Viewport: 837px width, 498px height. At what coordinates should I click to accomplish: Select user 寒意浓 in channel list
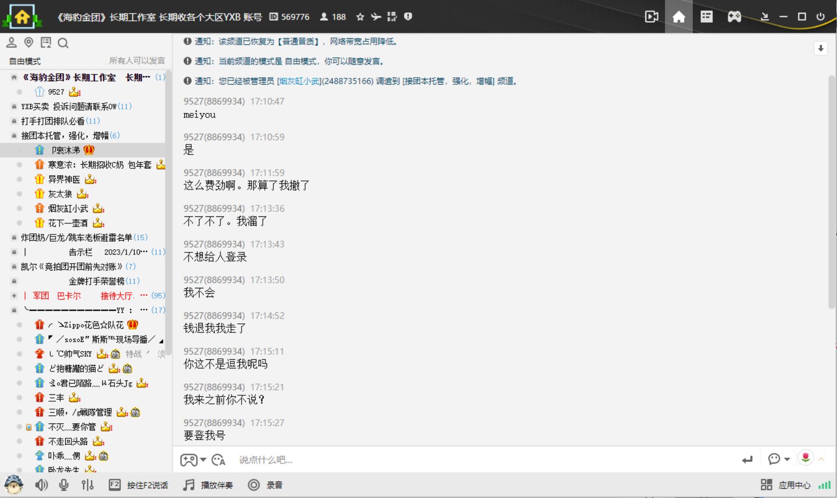[83, 165]
